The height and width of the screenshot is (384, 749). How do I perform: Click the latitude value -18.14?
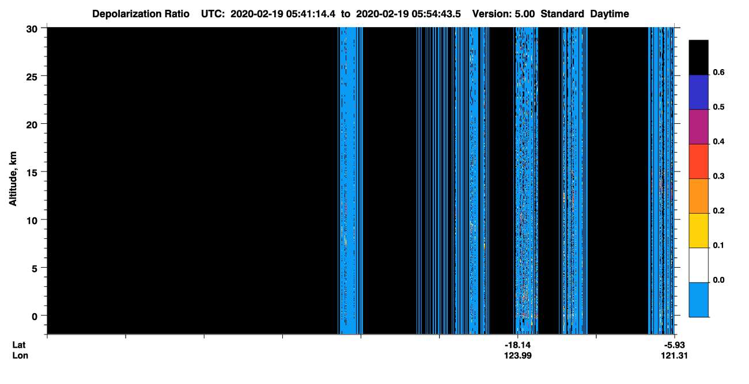click(517, 345)
